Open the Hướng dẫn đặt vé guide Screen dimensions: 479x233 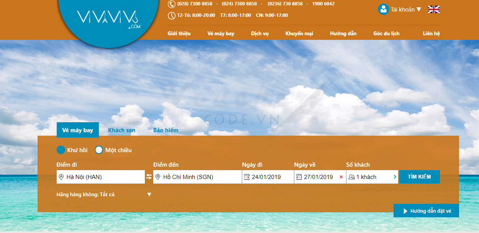(x=426, y=211)
